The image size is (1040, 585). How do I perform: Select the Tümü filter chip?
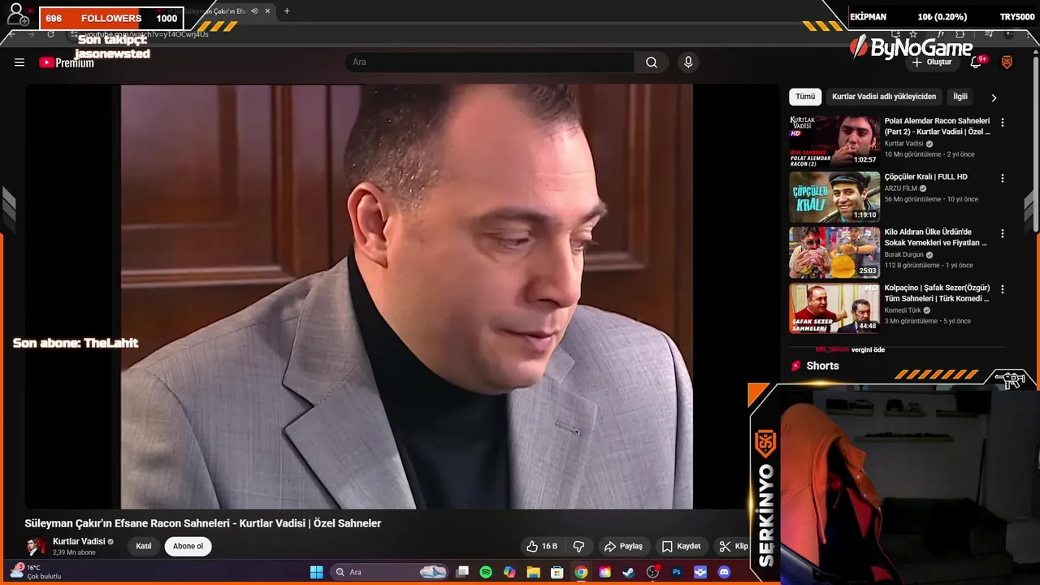click(x=805, y=97)
